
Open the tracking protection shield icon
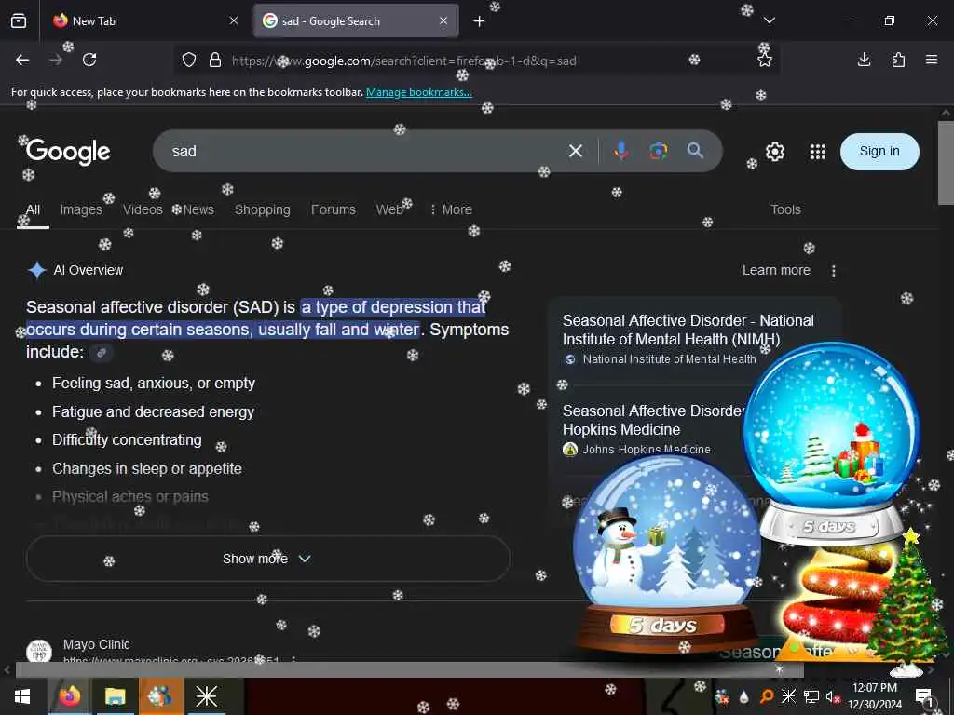189,61
